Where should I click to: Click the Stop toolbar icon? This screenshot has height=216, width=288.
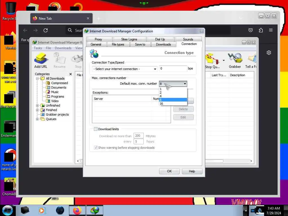[x=78, y=60]
